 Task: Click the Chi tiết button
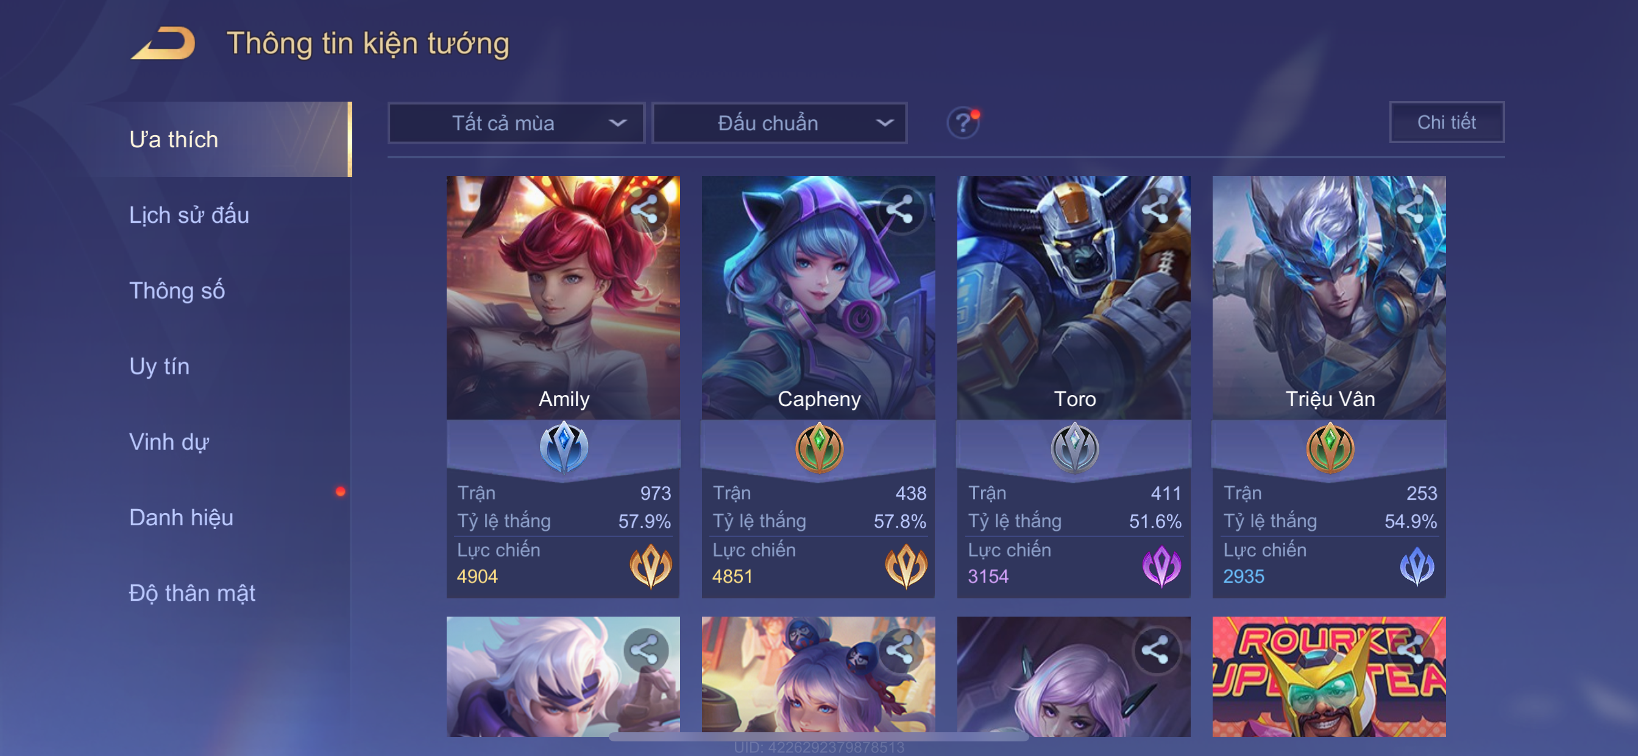pyautogui.click(x=1447, y=122)
